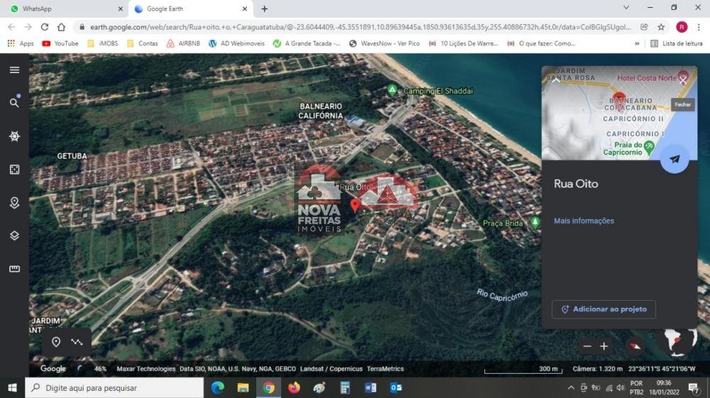Select the draw line or shape tool

pos(77,342)
